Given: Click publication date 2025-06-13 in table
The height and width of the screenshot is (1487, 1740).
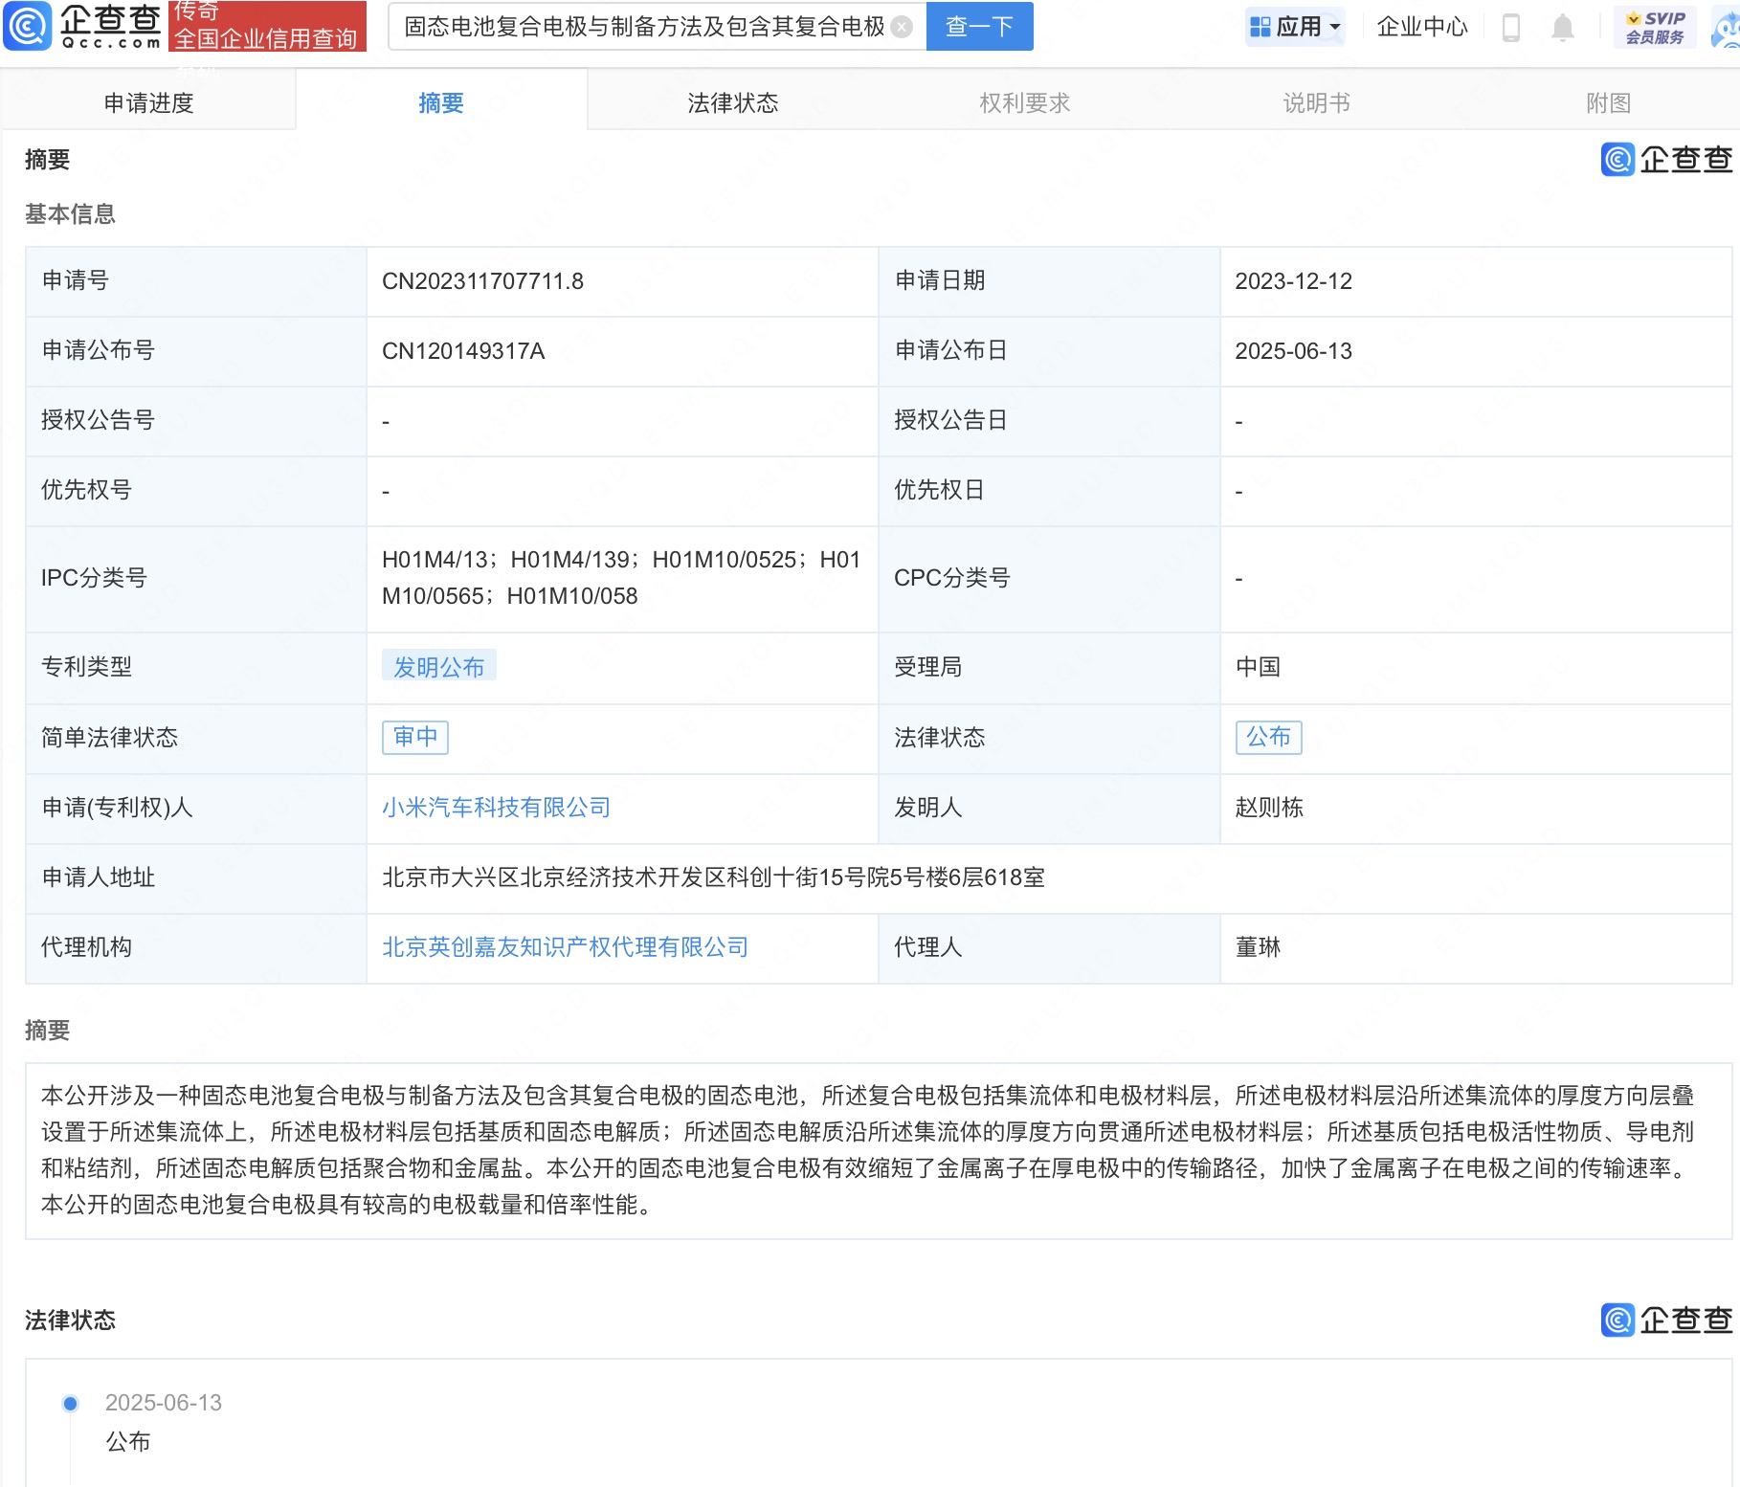Looking at the screenshot, I should pos(1293,351).
